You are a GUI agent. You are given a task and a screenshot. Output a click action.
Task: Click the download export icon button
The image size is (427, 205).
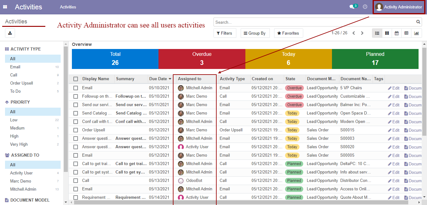click(x=10, y=33)
